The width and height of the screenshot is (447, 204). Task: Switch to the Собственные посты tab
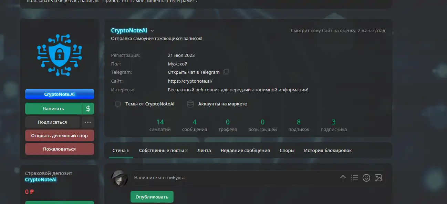click(x=163, y=150)
